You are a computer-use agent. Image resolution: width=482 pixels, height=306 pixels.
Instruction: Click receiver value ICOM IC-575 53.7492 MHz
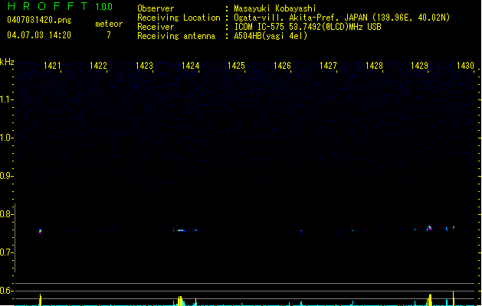307,27
